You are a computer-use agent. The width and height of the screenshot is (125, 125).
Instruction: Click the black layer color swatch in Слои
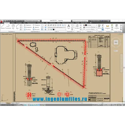coord(53,29)
